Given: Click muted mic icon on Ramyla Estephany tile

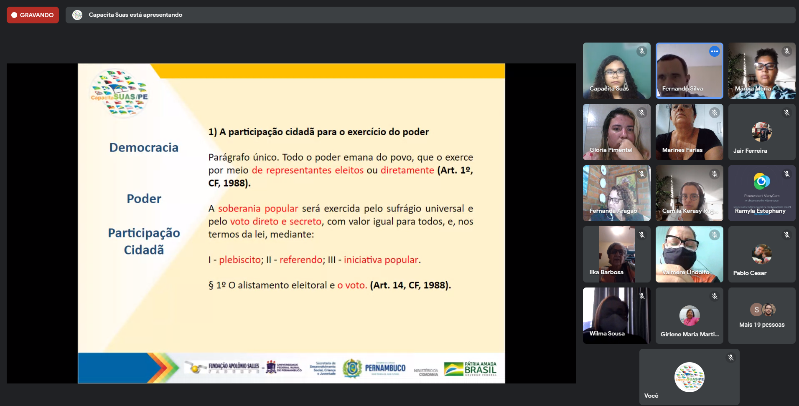Looking at the screenshot, I should 786,174.
